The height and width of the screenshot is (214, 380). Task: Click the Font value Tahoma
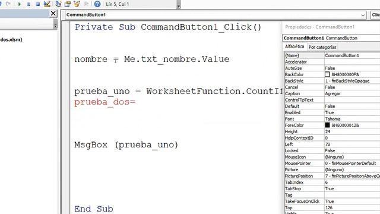332,119
